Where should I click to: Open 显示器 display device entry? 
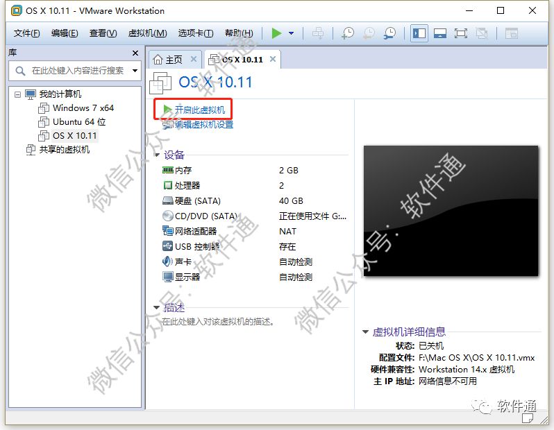click(181, 277)
